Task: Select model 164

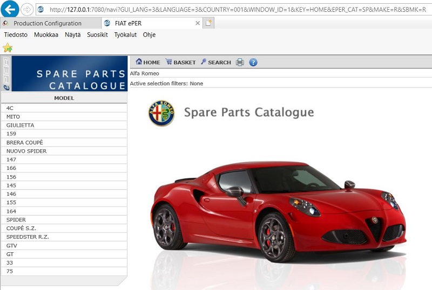Action: (x=64, y=211)
